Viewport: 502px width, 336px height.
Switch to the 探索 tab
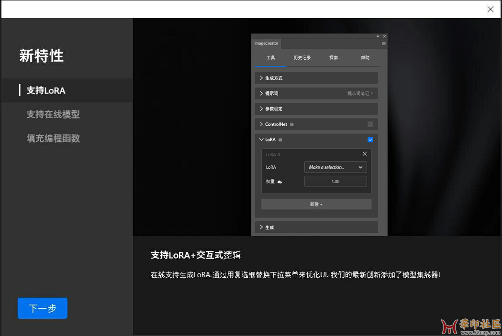[333, 57]
